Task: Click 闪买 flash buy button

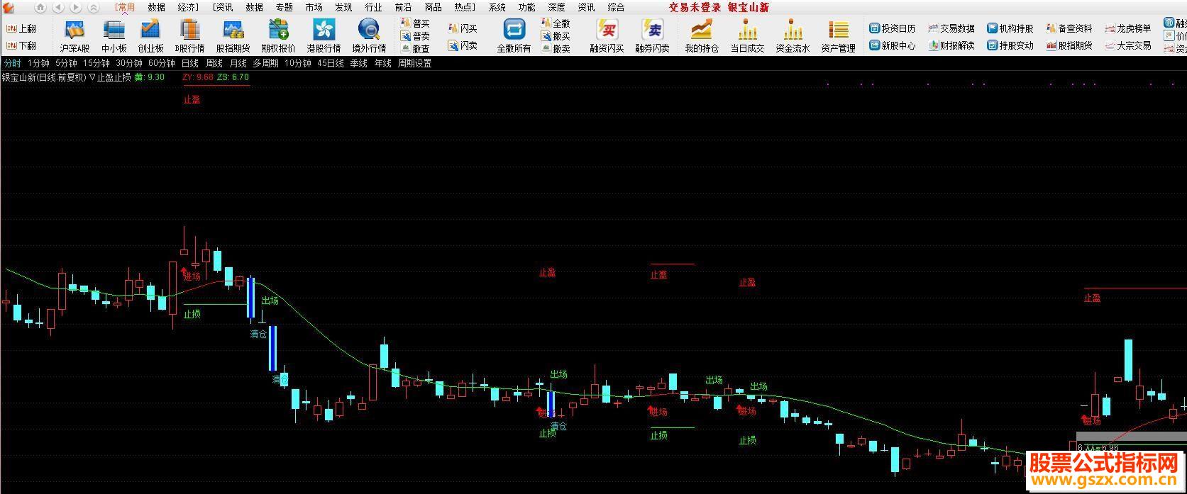Action: (463, 28)
